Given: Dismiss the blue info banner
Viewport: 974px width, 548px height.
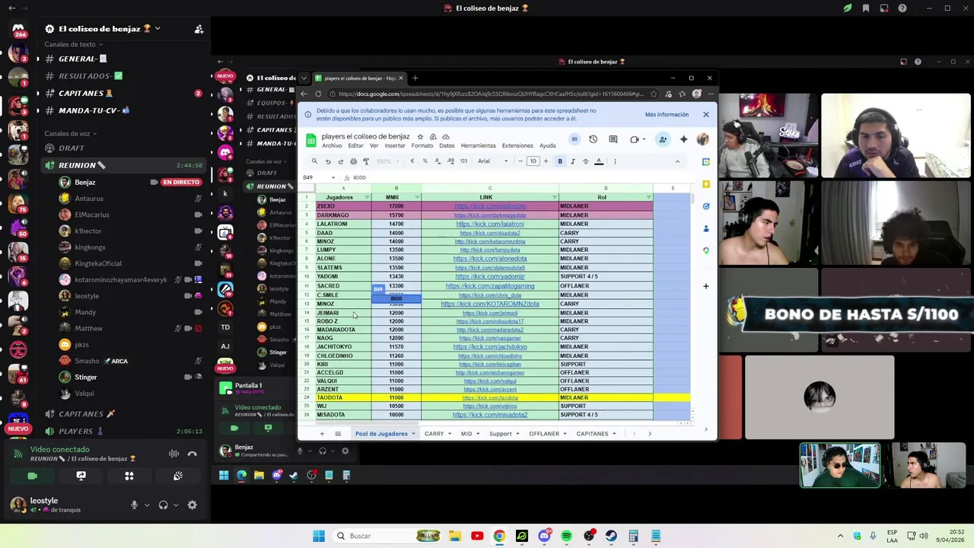Looking at the screenshot, I should coord(705,115).
